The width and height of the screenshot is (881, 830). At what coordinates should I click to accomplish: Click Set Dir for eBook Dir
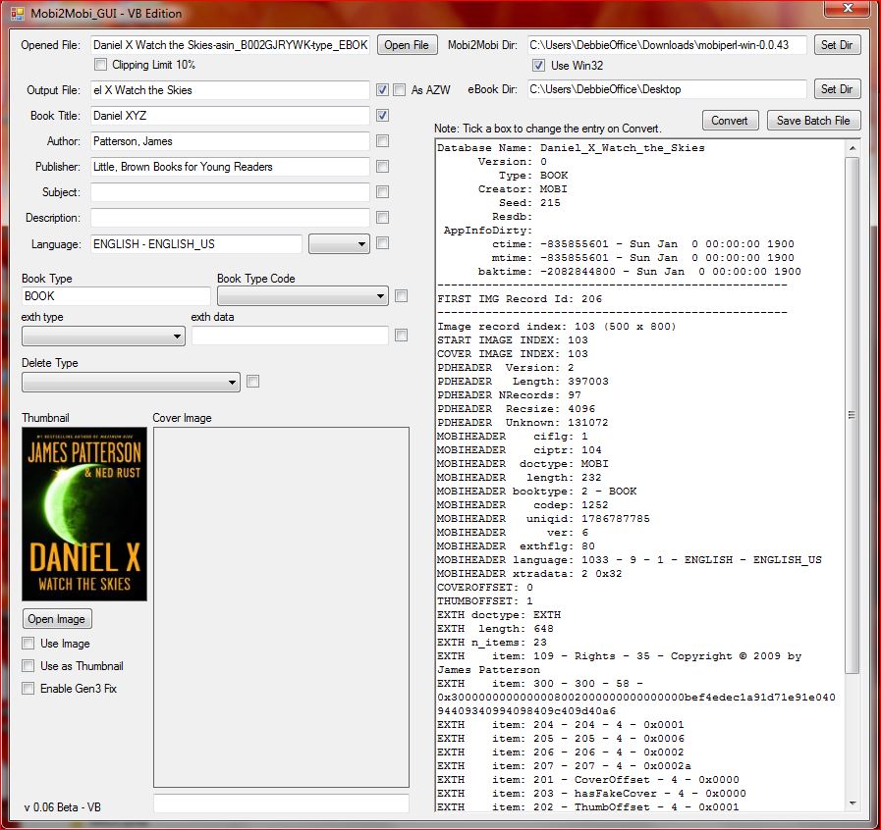coord(836,89)
